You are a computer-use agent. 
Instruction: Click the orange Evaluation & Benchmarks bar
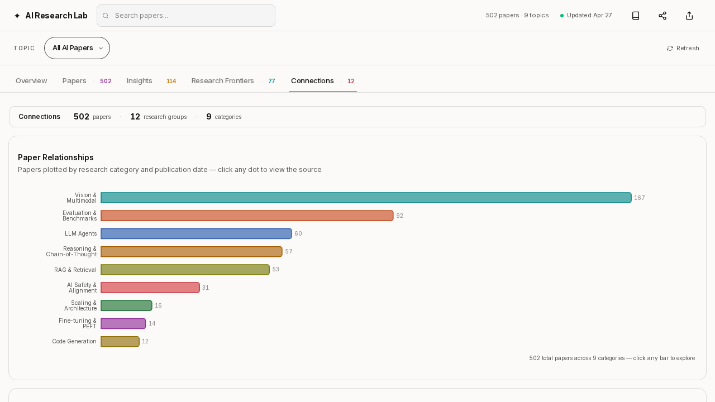point(247,216)
